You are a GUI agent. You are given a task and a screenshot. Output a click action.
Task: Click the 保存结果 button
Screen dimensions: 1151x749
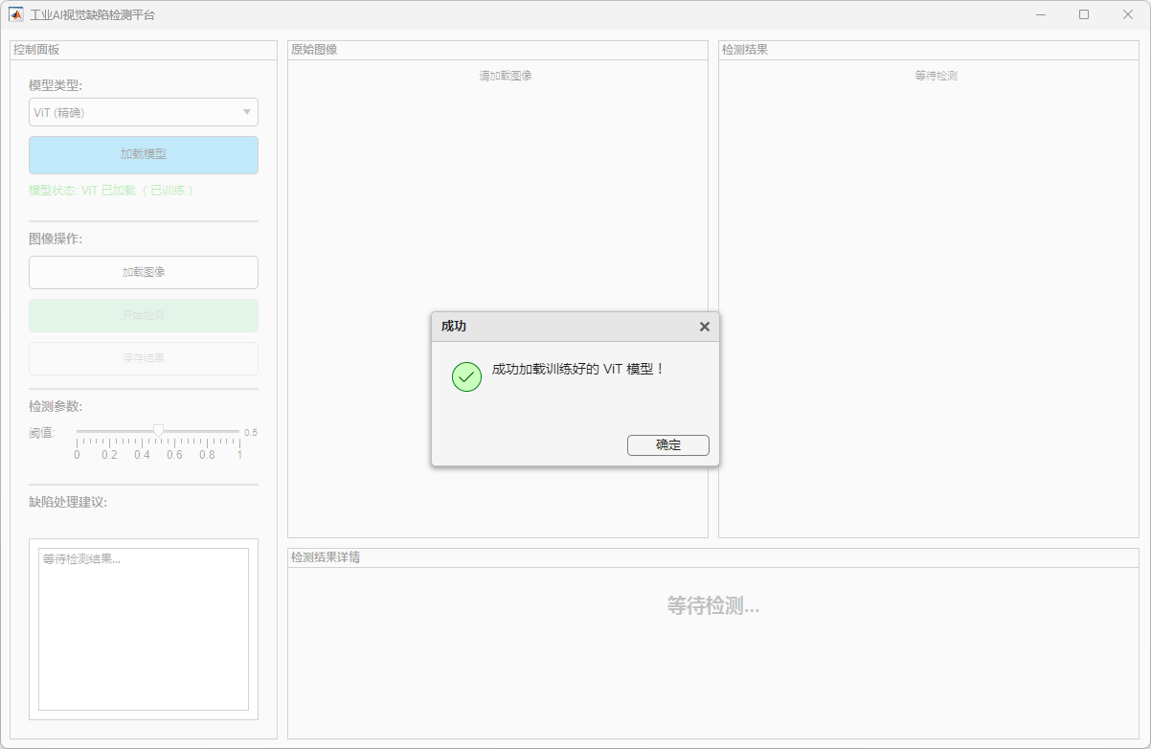coord(144,358)
